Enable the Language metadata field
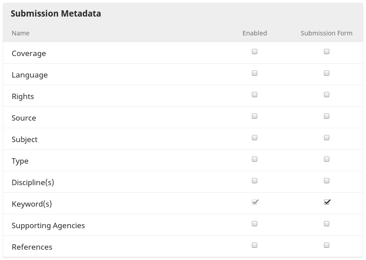 [x=255, y=73]
